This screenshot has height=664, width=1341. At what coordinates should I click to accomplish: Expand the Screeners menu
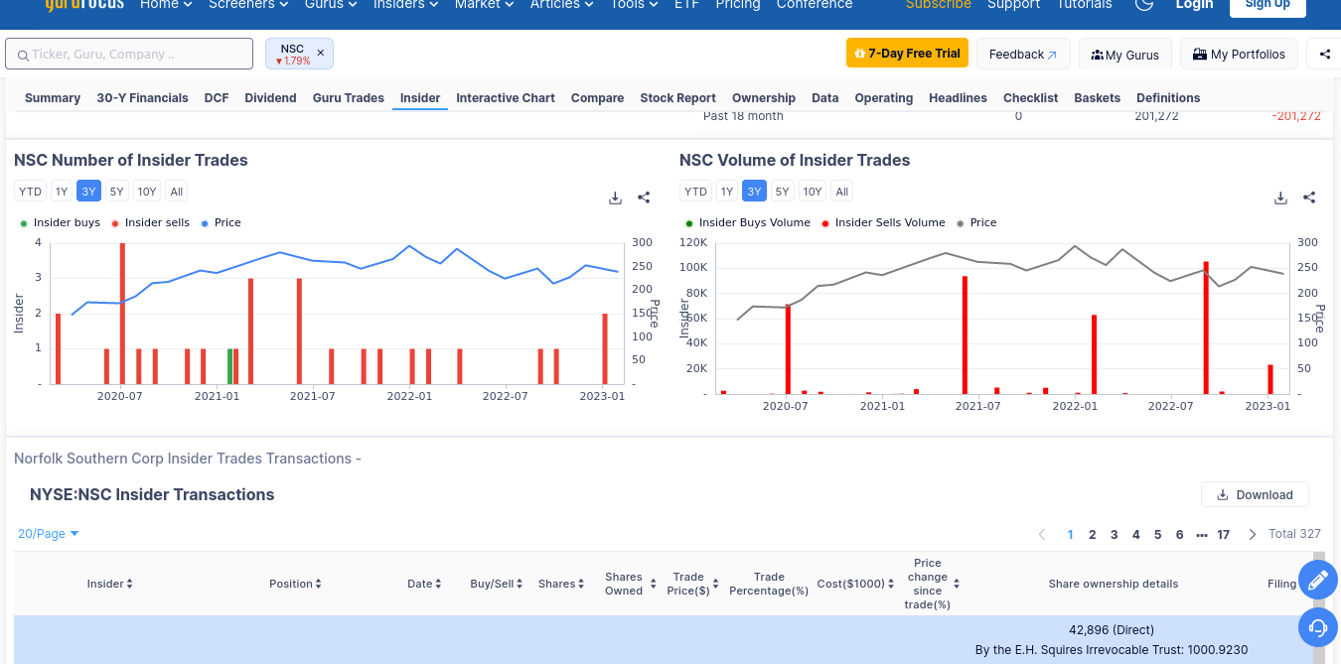tap(248, 4)
